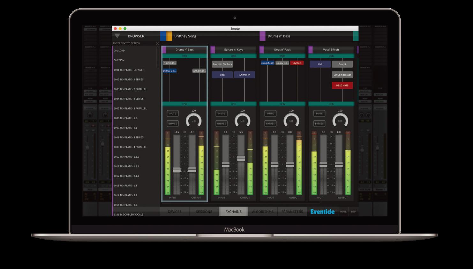Select the Sculpt block in Vocal Effects

point(342,64)
